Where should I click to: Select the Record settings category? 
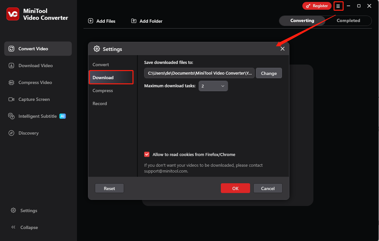click(x=100, y=103)
